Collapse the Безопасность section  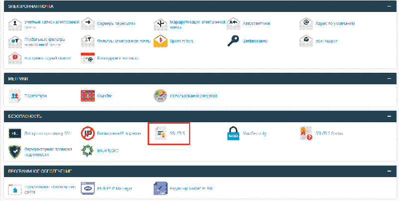(389, 116)
